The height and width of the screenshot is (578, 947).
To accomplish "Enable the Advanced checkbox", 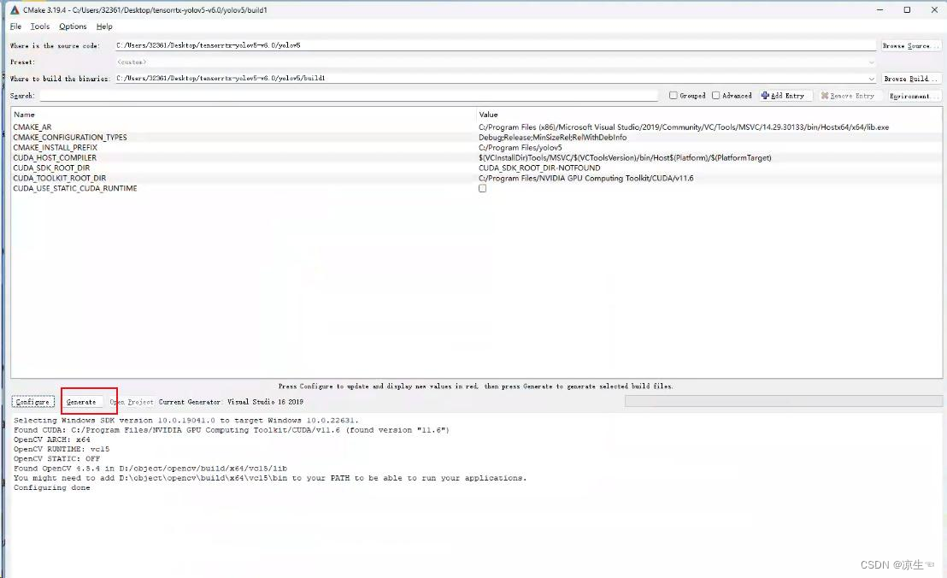I will (x=715, y=95).
